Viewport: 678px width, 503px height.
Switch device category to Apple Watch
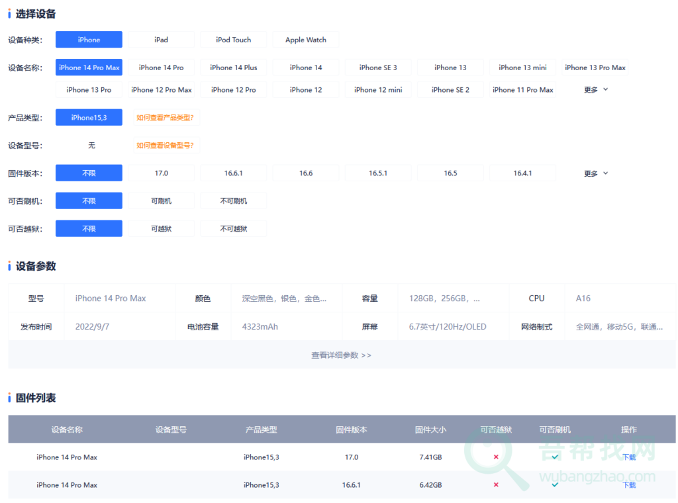point(305,40)
